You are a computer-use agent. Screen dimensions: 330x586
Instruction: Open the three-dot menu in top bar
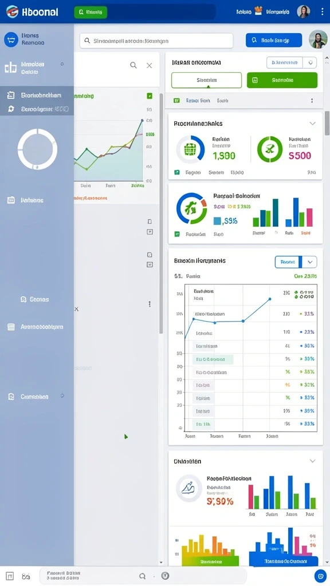(x=322, y=11)
